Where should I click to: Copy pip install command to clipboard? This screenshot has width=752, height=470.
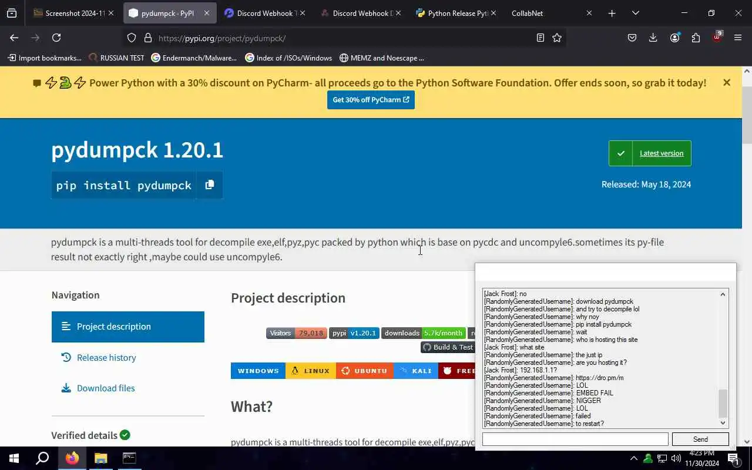click(209, 185)
